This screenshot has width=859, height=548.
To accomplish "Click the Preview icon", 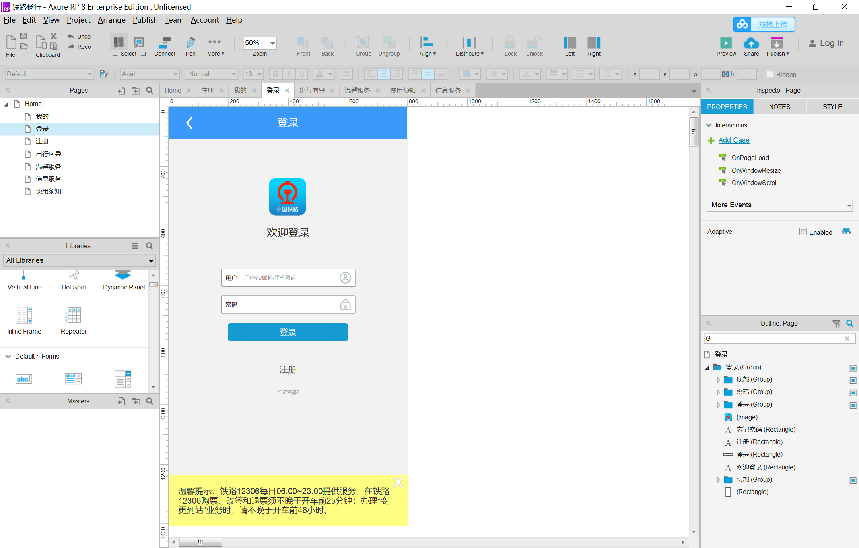I will tap(725, 44).
